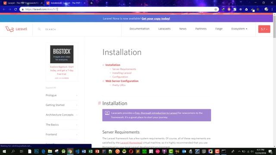
Task: Open PowerPoint from taskbar
Action: [x=97, y=151]
